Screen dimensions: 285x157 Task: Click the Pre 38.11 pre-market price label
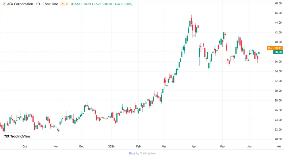coord(275,48)
